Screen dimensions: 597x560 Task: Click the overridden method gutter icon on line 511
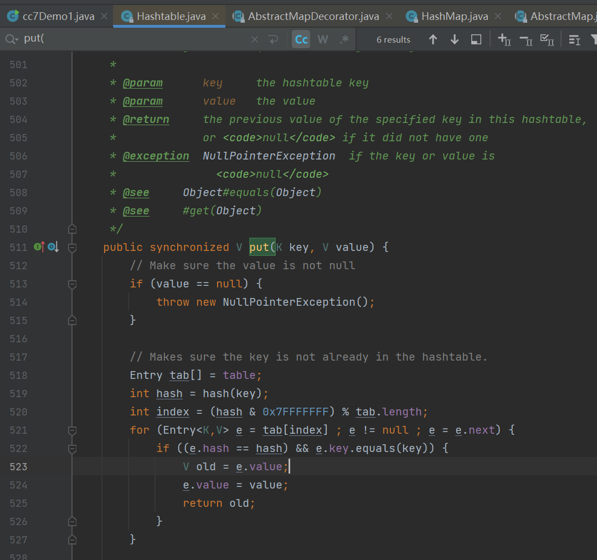click(53, 247)
